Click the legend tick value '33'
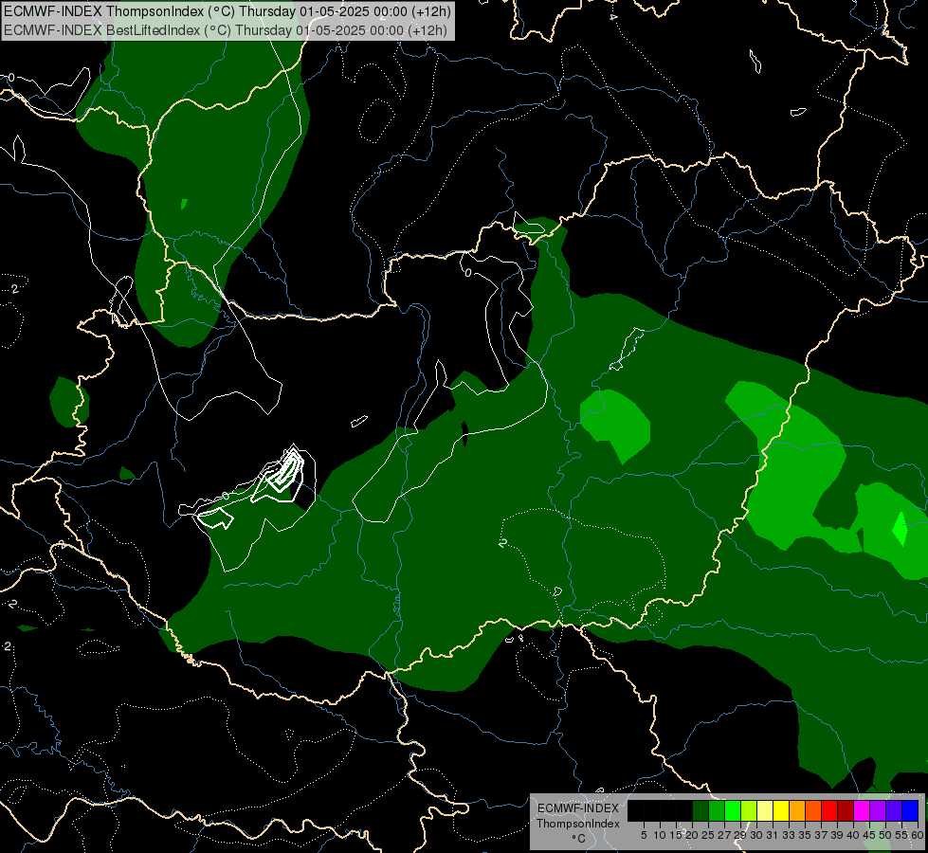 (789, 835)
